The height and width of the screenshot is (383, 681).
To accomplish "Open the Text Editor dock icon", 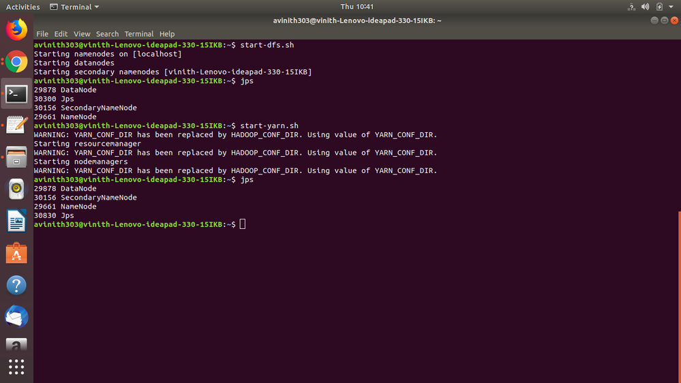I will (x=16, y=125).
